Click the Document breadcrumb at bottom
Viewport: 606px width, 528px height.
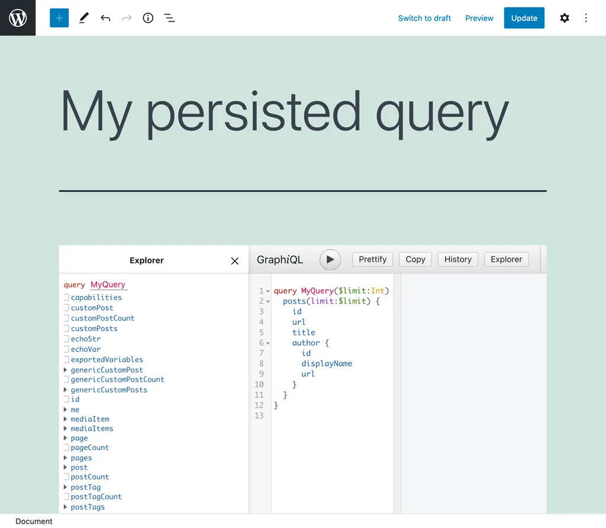point(34,521)
